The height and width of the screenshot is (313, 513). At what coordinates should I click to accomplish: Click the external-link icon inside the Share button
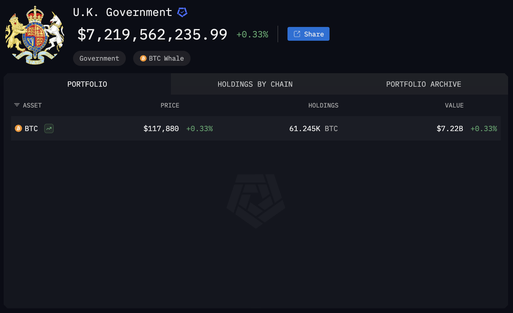pos(297,34)
